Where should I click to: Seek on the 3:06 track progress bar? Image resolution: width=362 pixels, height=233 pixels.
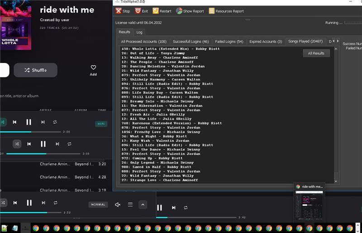[43, 154]
